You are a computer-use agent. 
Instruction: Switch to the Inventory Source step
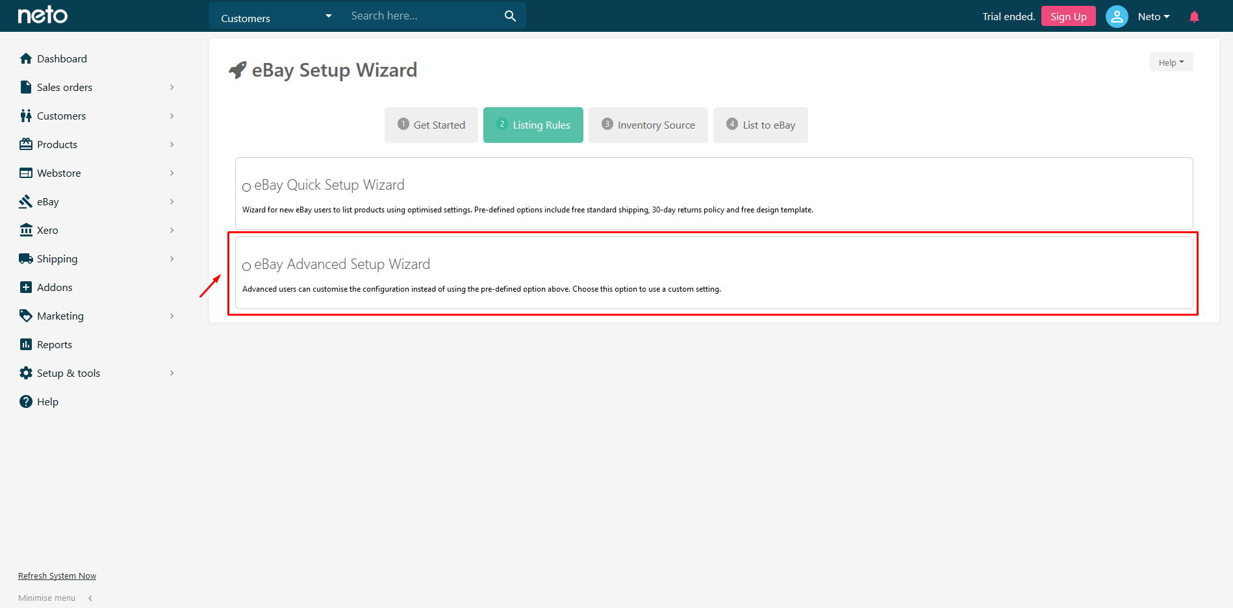648,125
